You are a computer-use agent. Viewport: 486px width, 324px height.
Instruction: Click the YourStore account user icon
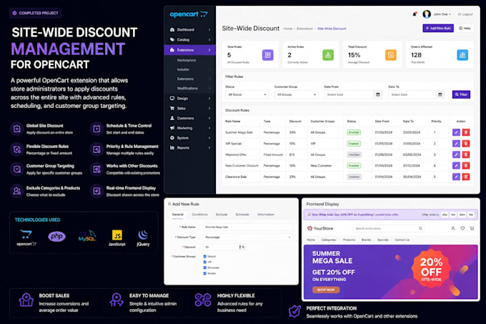point(453,228)
